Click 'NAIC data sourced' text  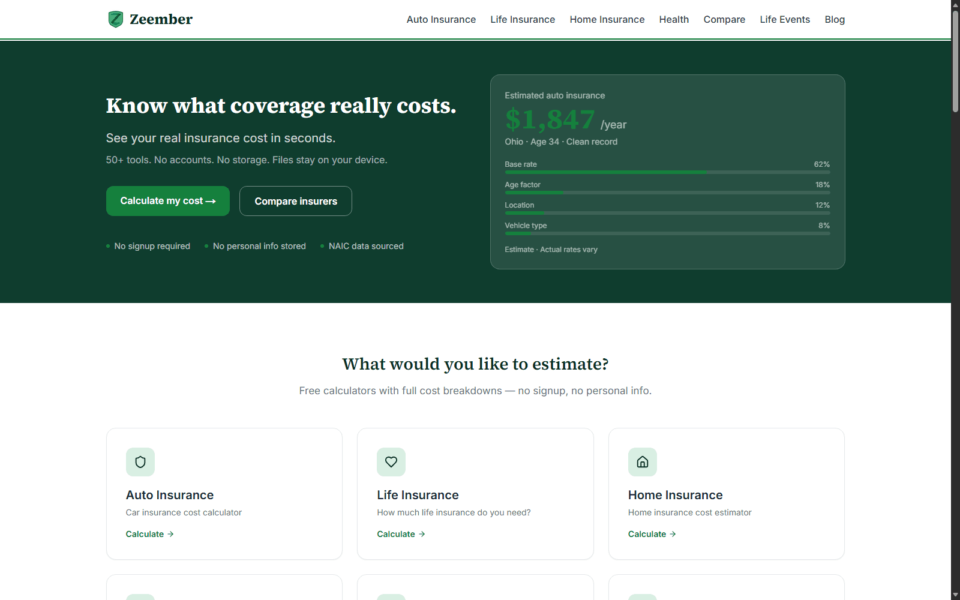click(x=366, y=246)
